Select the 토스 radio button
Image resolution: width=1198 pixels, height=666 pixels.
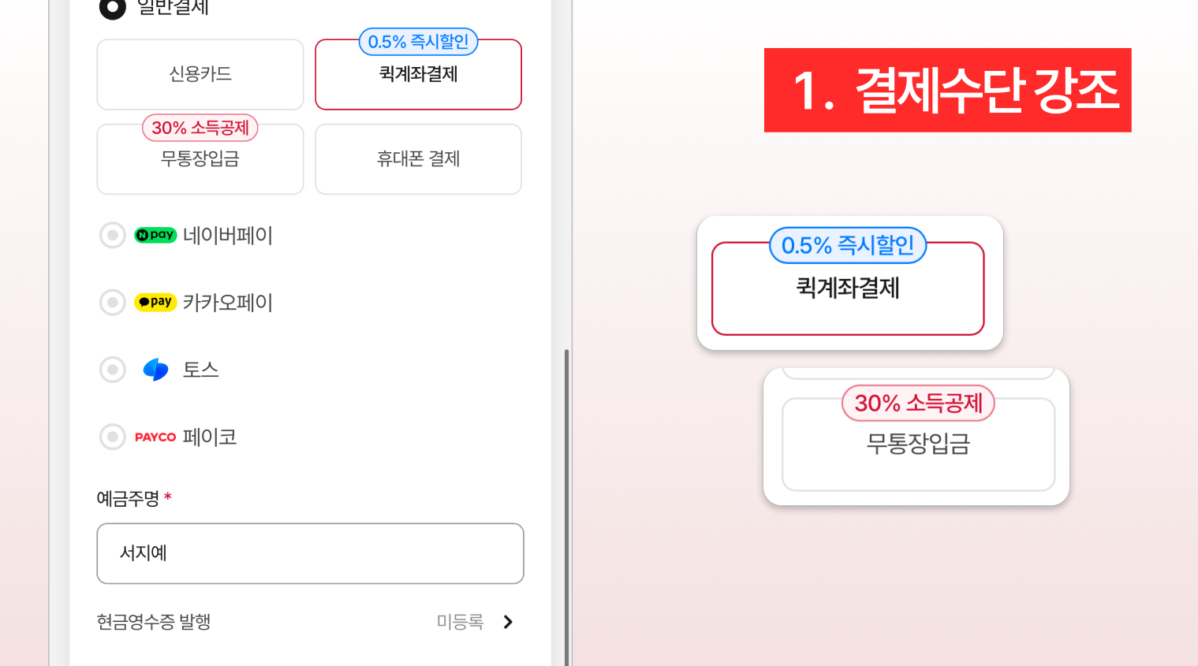click(112, 370)
